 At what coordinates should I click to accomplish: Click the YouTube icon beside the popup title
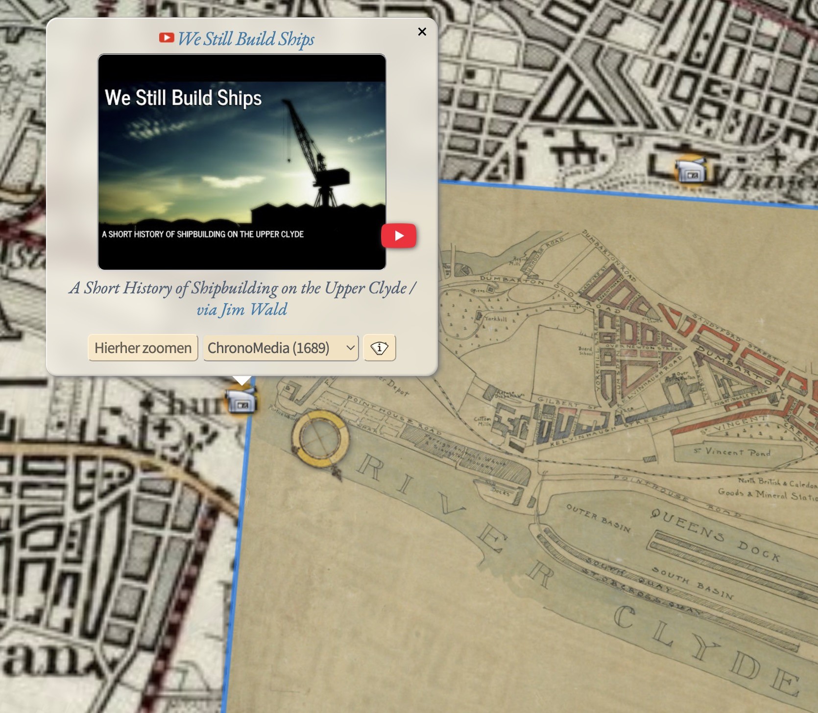point(167,38)
